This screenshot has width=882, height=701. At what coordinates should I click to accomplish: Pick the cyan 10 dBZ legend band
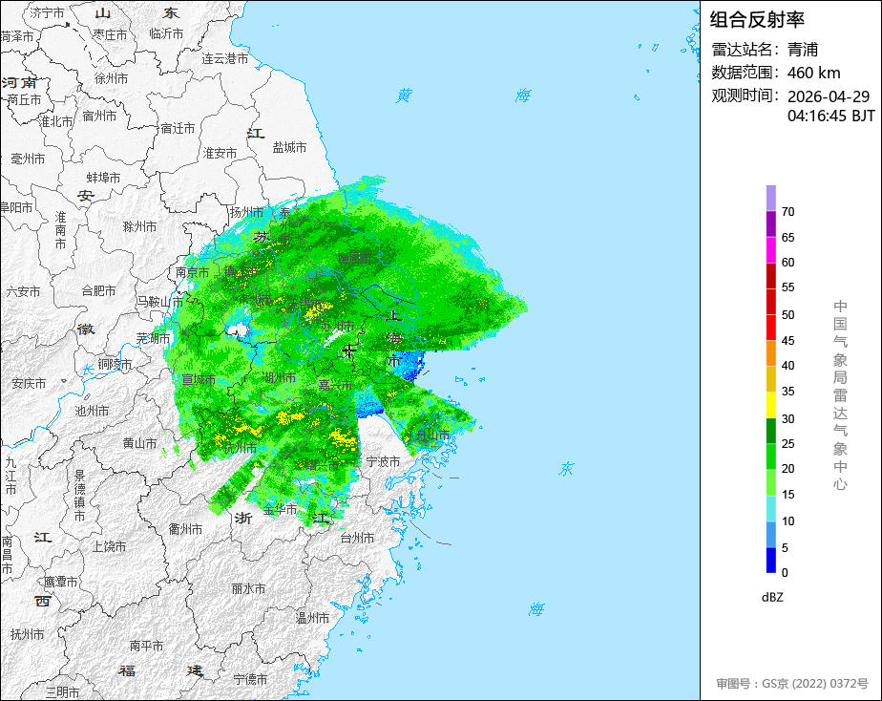click(x=770, y=509)
